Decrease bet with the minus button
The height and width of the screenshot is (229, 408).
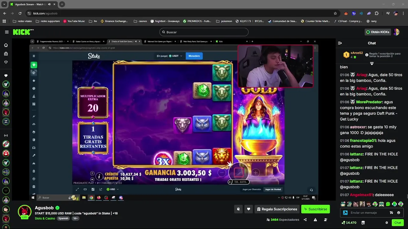coord(222,173)
